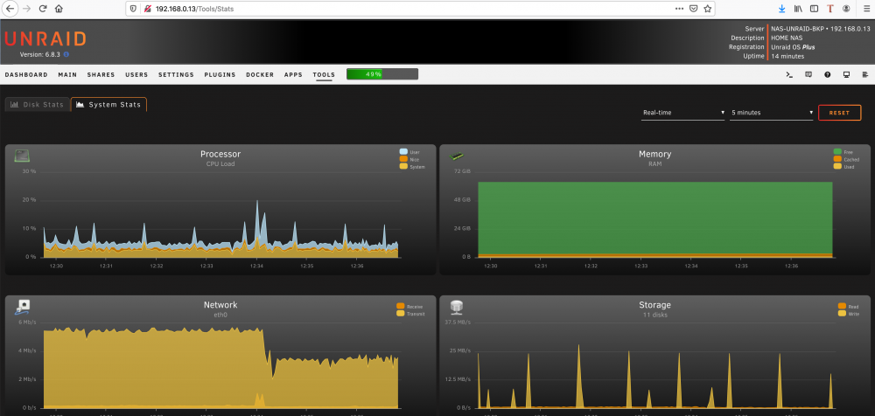Bookmark this page with the star icon
875x416 pixels.
(708, 9)
